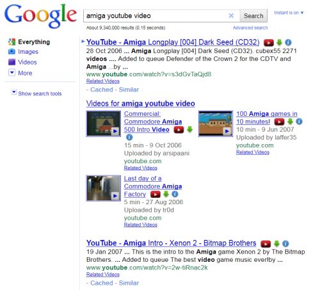Click the blue info icon beside Dark Seed result
Image resolution: width=320 pixels, height=290 pixels.
click(x=288, y=42)
